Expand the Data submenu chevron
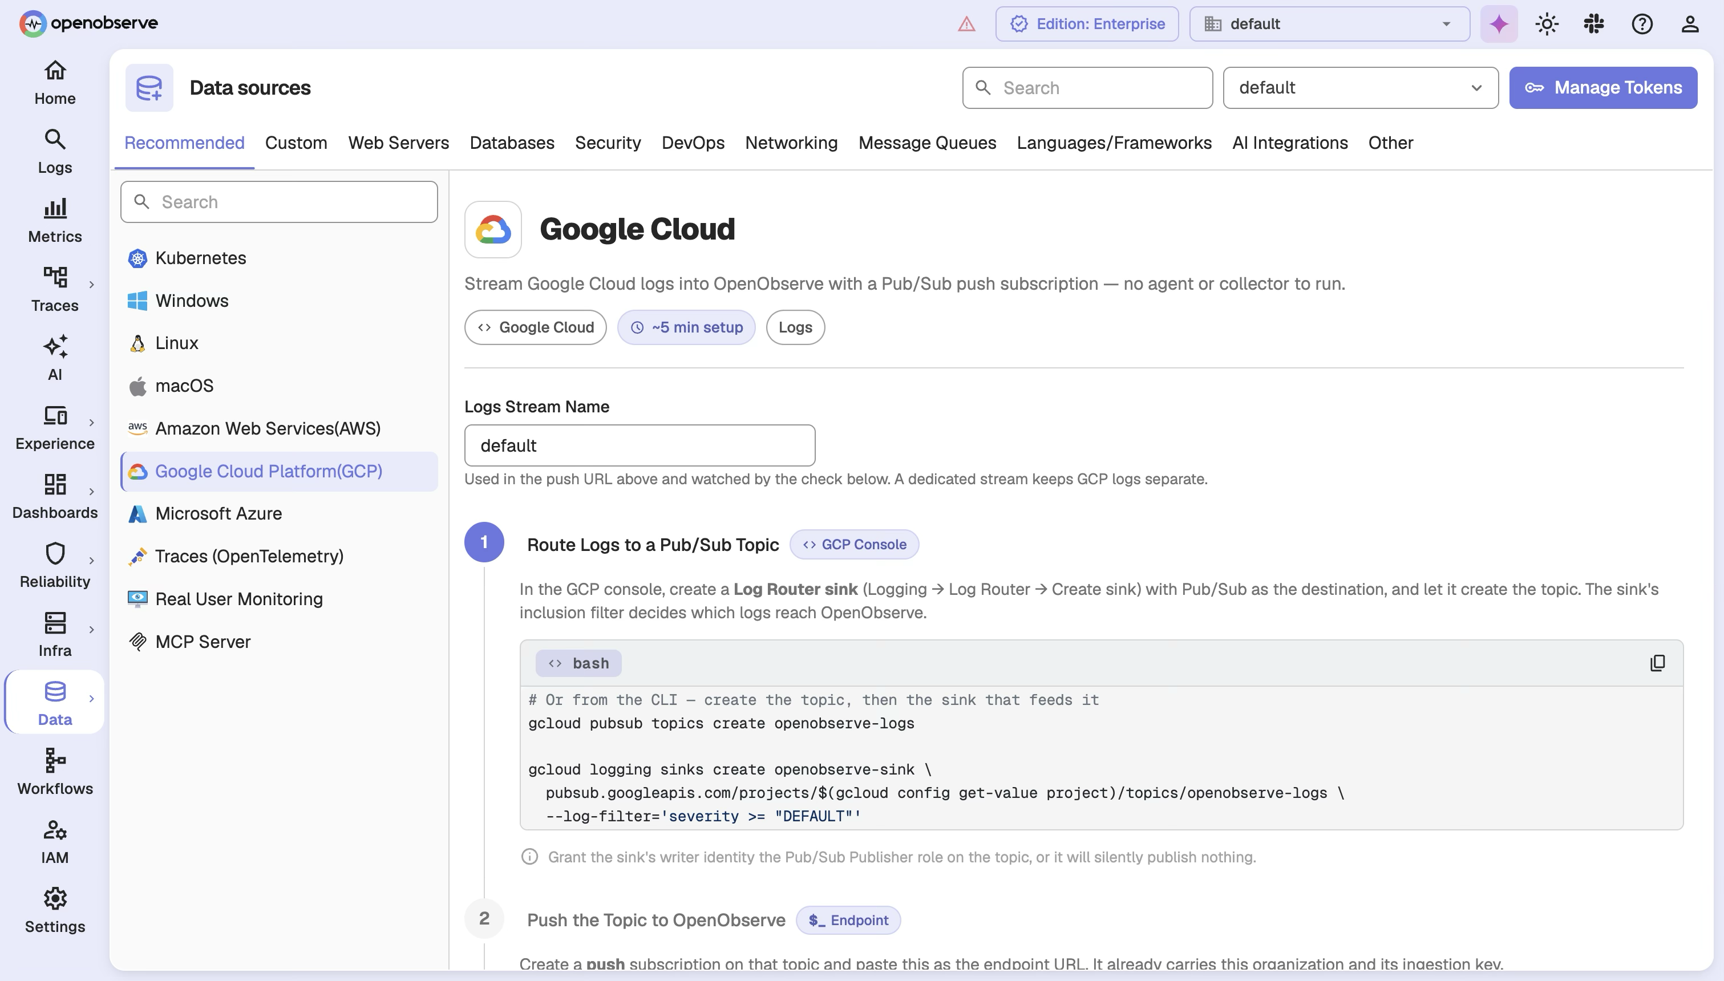The height and width of the screenshot is (981, 1724). [x=92, y=699]
